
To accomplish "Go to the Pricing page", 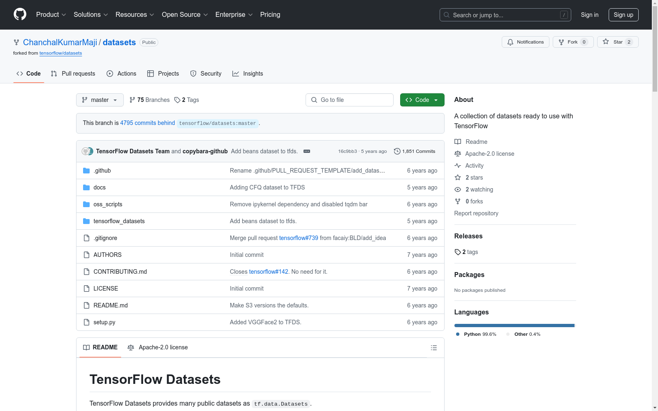I will (x=270, y=15).
